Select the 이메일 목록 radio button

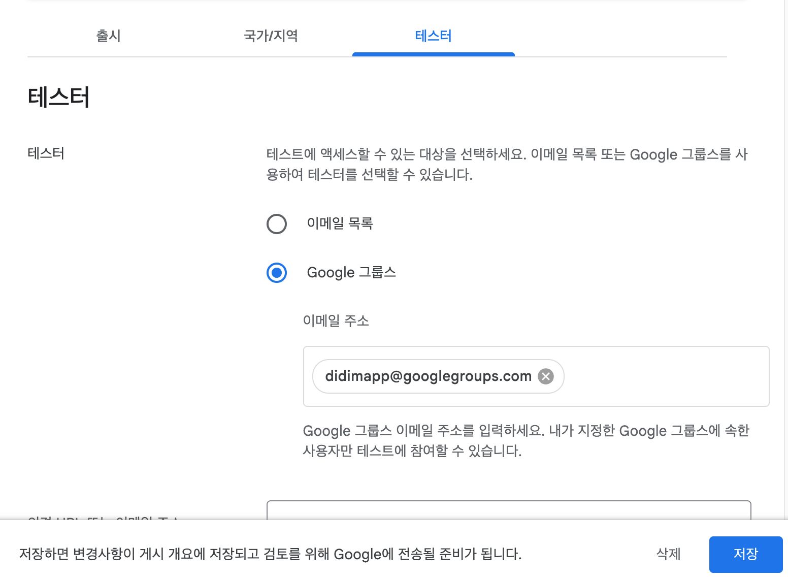pyautogui.click(x=277, y=224)
